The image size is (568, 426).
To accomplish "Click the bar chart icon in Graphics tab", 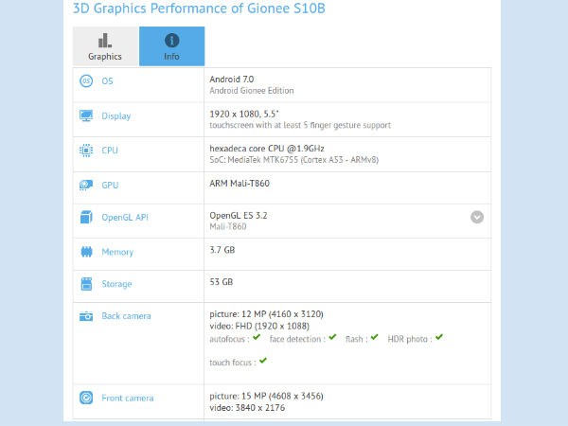I will [105, 40].
